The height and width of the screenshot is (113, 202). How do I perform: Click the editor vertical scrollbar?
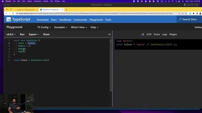click(111, 65)
